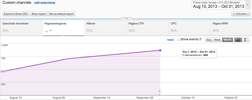The width and height of the screenshot is (252, 100).
Task: Select the Klikken metric tab
Action: click(x=106, y=28)
